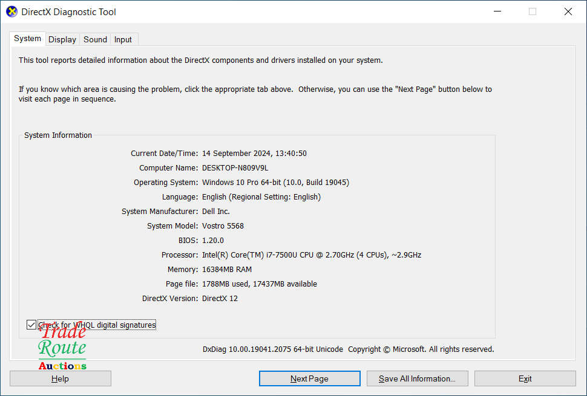Uncheck 'Check for WHQL digital signatures'
Image resolution: width=587 pixels, height=396 pixels.
pos(31,325)
